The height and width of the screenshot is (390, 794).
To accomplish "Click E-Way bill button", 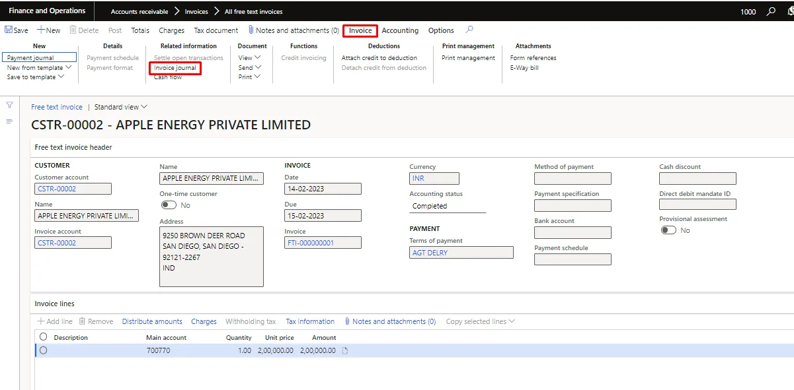I will [x=524, y=67].
